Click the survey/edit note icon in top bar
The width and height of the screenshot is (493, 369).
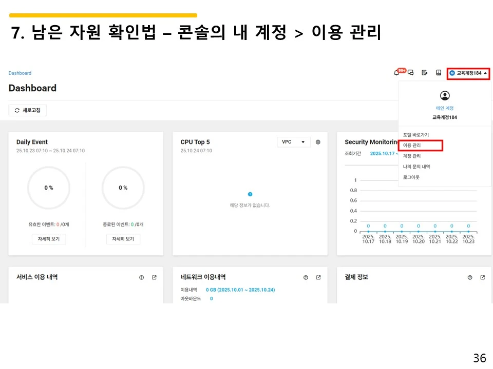[424, 73]
